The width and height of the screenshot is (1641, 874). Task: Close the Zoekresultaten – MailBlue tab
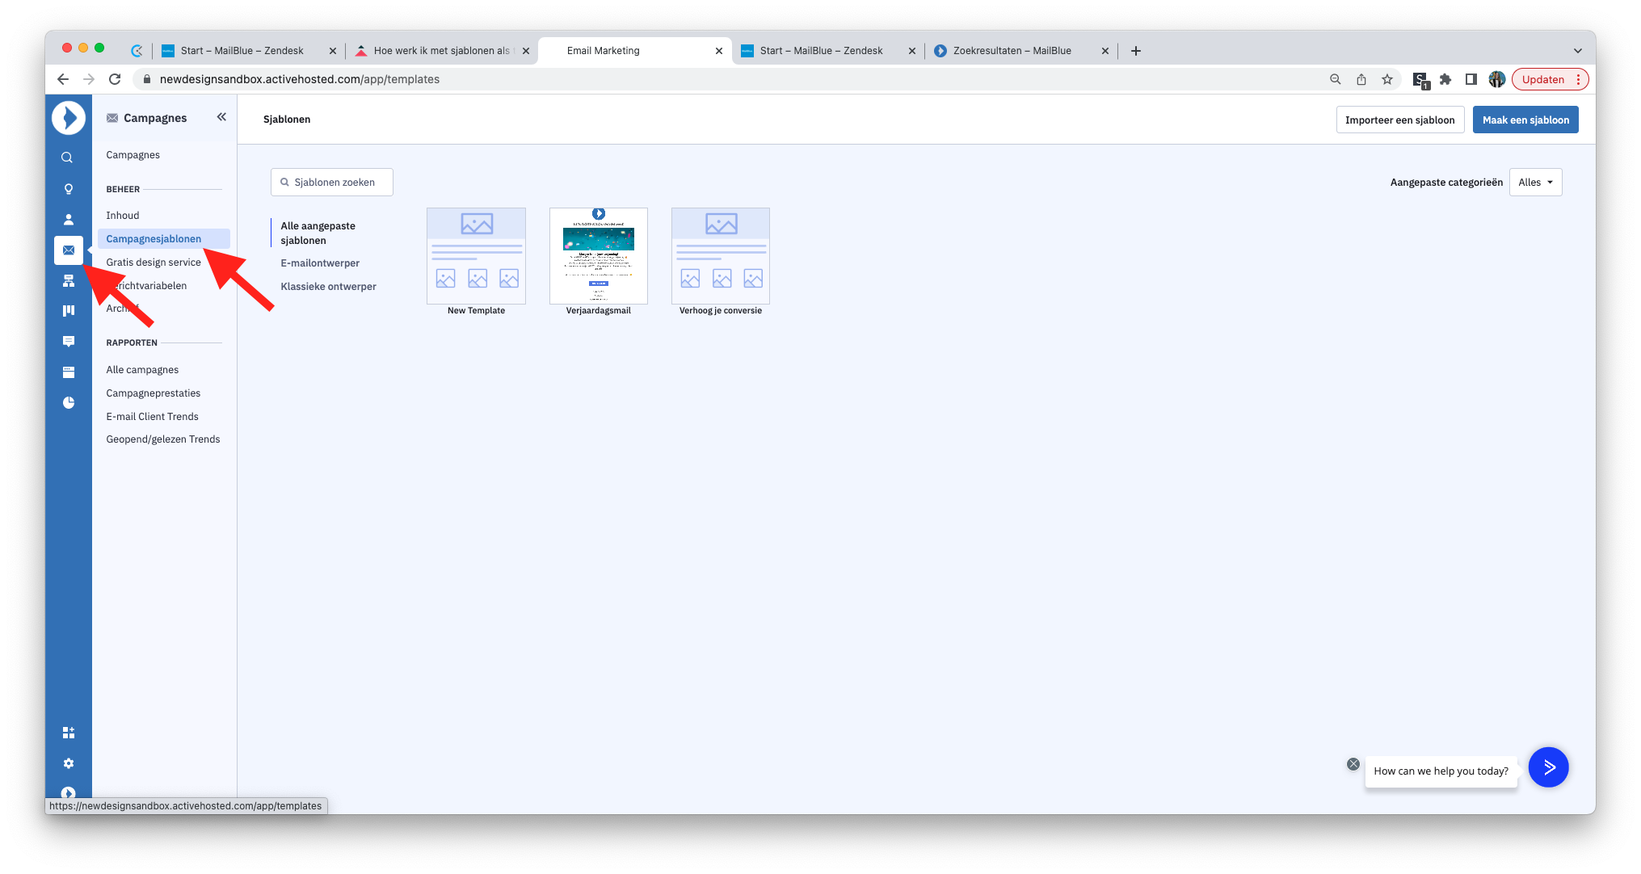(x=1105, y=51)
